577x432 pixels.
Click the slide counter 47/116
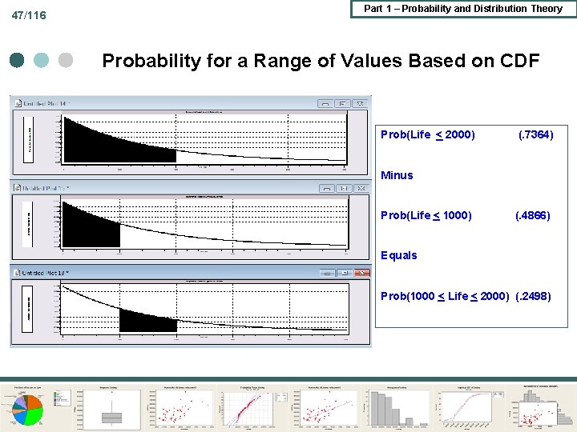[29, 15]
